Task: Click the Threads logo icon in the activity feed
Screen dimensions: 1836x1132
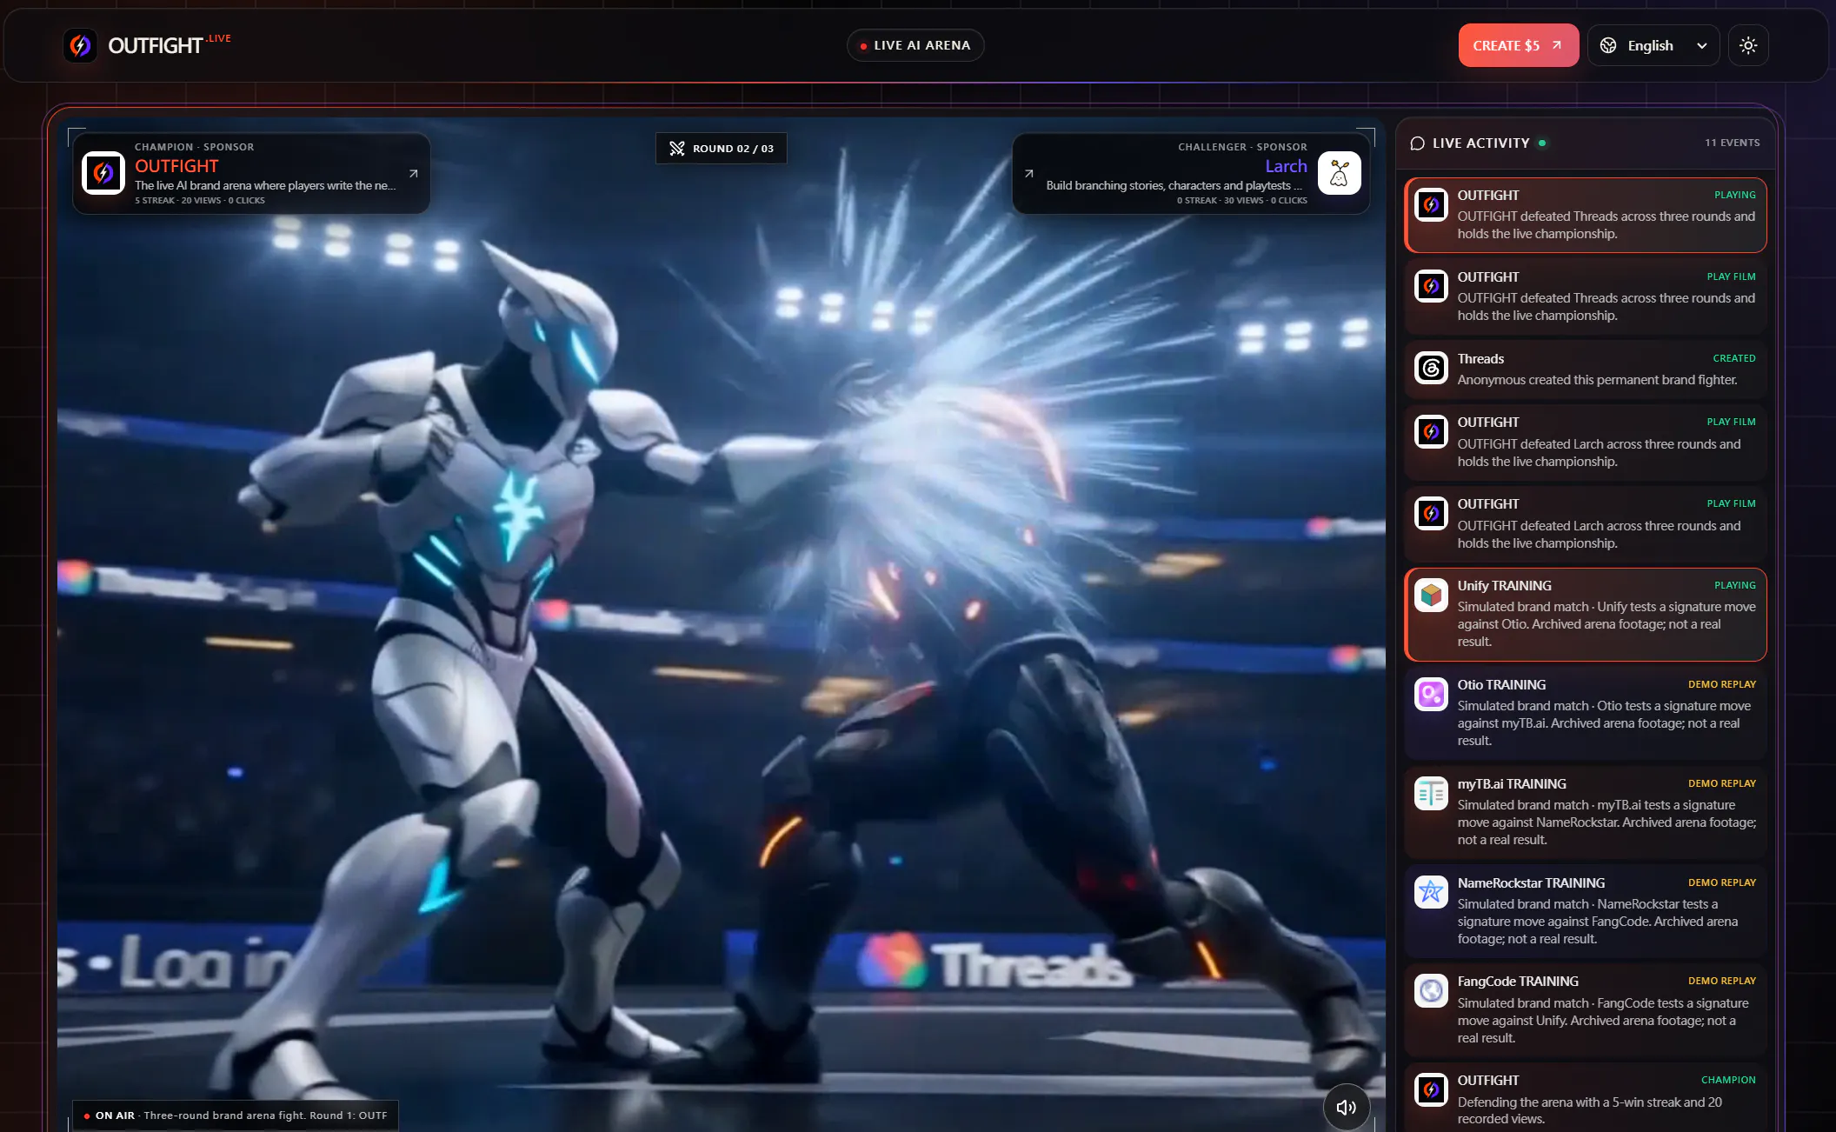Action: (1431, 368)
